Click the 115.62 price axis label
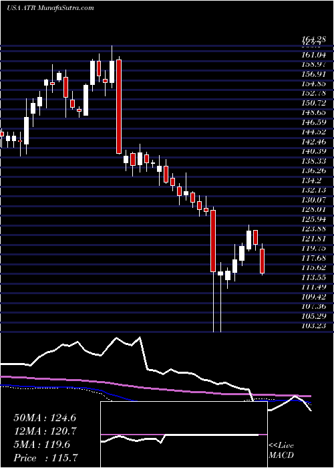This screenshot has height=468, width=334. (x=314, y=267)
